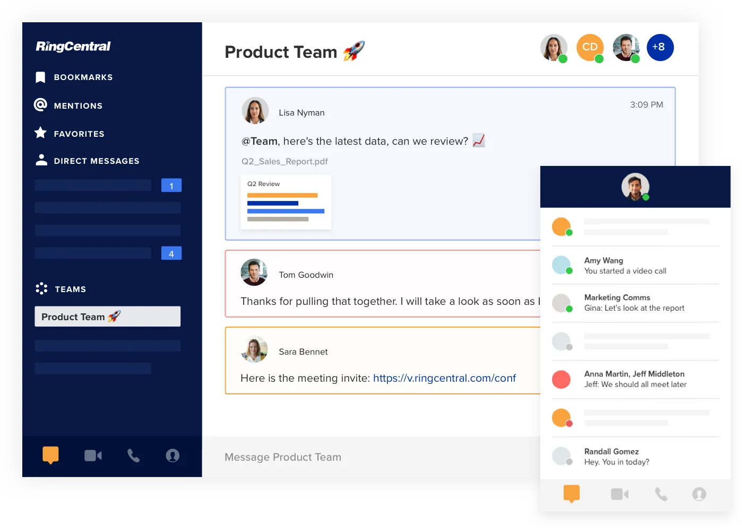Open the Q2 Review file thumbnail
The width and height of the screenshot is (742, 528).
(286, 202)
